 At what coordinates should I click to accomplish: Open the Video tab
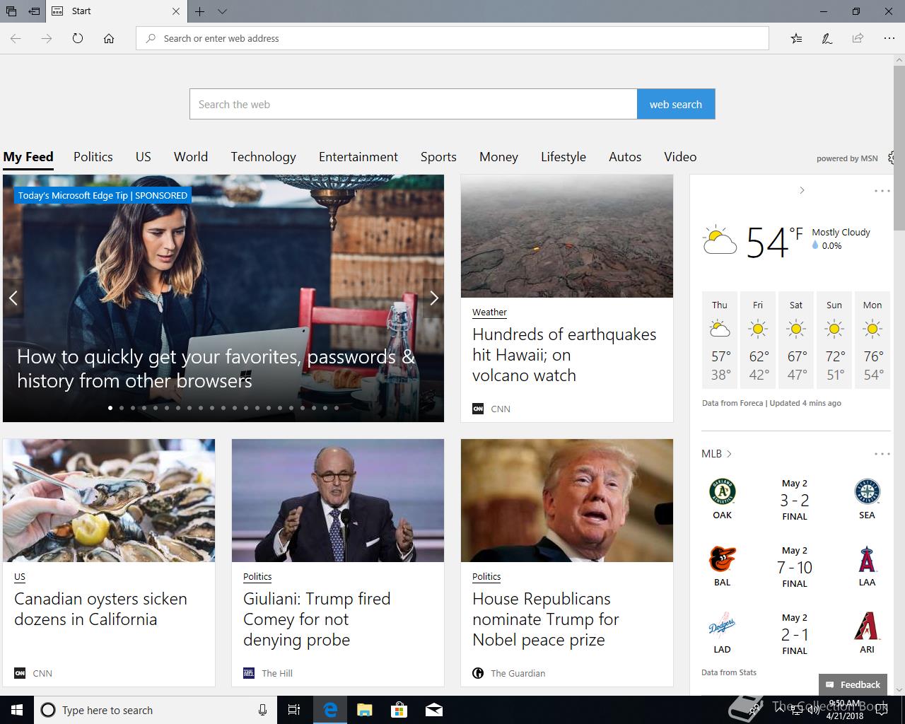point(680,157)
